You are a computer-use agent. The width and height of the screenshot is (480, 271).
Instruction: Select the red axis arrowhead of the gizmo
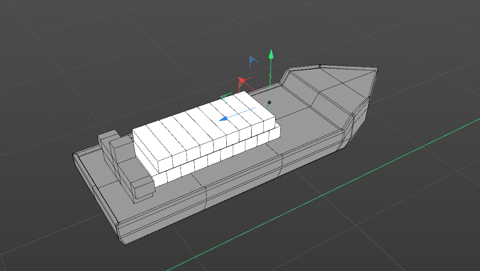[242, 80]
